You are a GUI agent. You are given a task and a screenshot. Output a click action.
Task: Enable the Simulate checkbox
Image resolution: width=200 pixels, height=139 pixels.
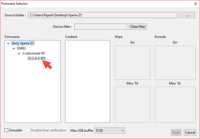(x=6, y=130)
